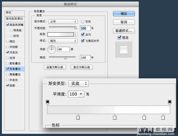The height and width of the screenshot is (136, 178).
Task: Click the 设置为默认值 button
Action: (x=55, y=67)
